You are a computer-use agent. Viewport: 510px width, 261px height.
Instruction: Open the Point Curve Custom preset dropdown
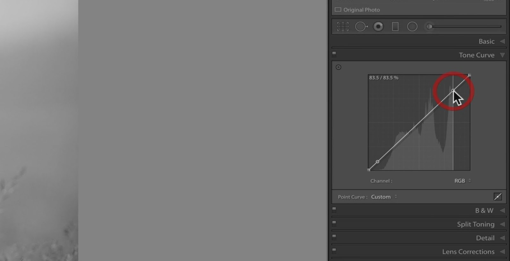384,197
